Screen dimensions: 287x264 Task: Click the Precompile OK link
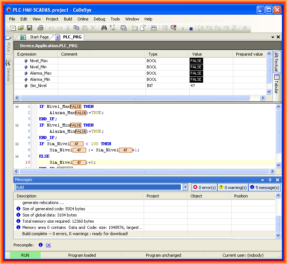coord(48,245)
